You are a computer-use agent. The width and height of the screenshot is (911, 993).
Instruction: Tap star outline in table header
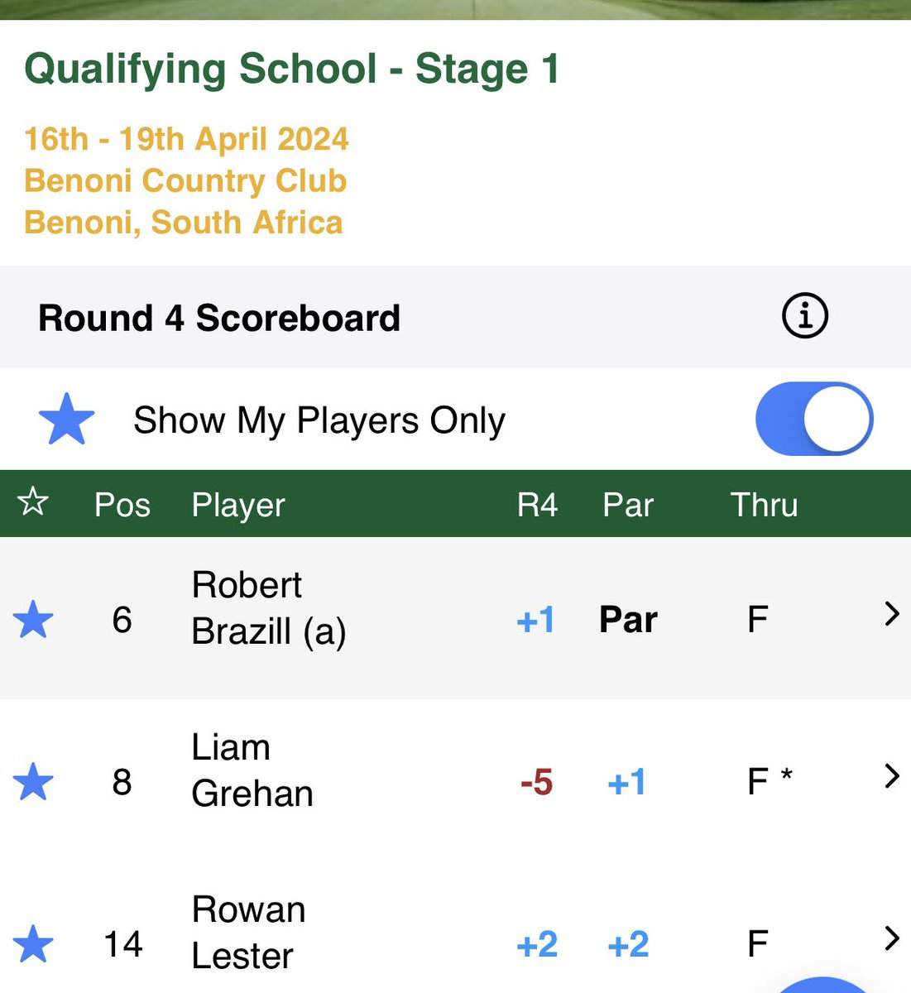[x=33, y=502]
